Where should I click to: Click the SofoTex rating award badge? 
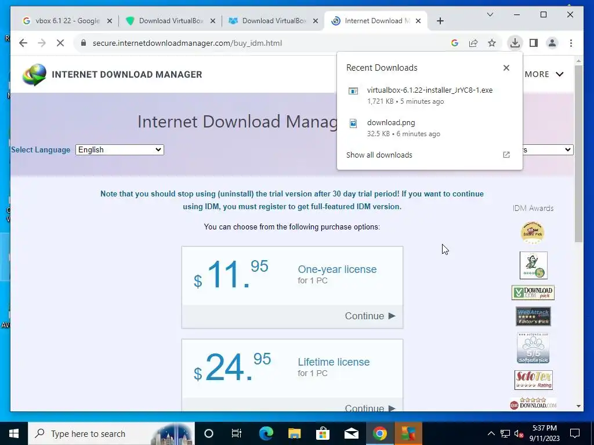coord(534,380)
